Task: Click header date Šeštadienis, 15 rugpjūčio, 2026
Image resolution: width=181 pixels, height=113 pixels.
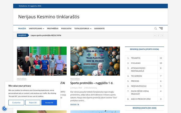Action: pyautogui.click(x=30, y=6)
